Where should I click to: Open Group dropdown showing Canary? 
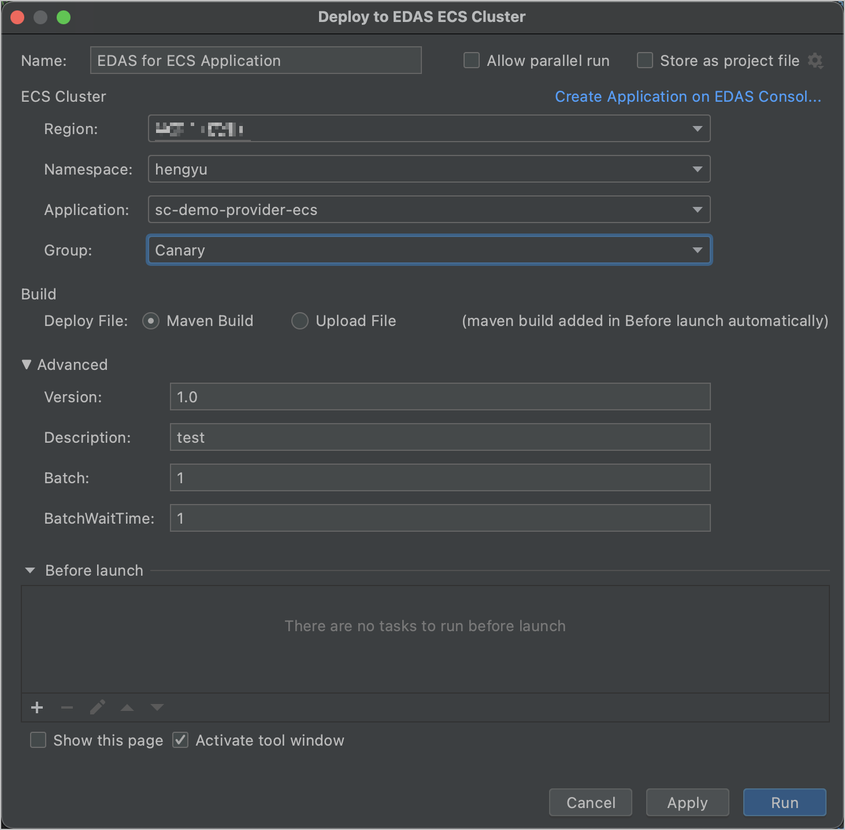429,250
